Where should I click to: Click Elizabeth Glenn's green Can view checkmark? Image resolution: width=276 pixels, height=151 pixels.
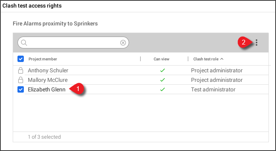[x=162, y=89]
